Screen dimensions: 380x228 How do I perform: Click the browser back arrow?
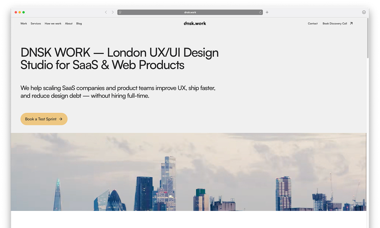click(x=106, y=12)
